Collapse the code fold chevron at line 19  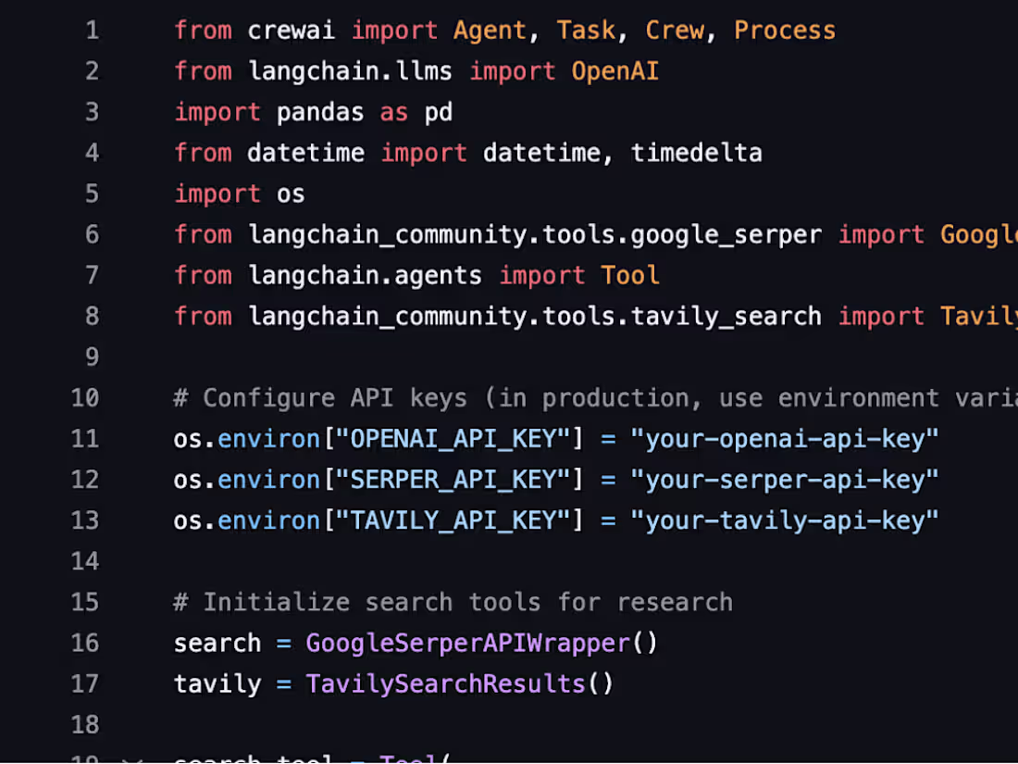point(132,759)
